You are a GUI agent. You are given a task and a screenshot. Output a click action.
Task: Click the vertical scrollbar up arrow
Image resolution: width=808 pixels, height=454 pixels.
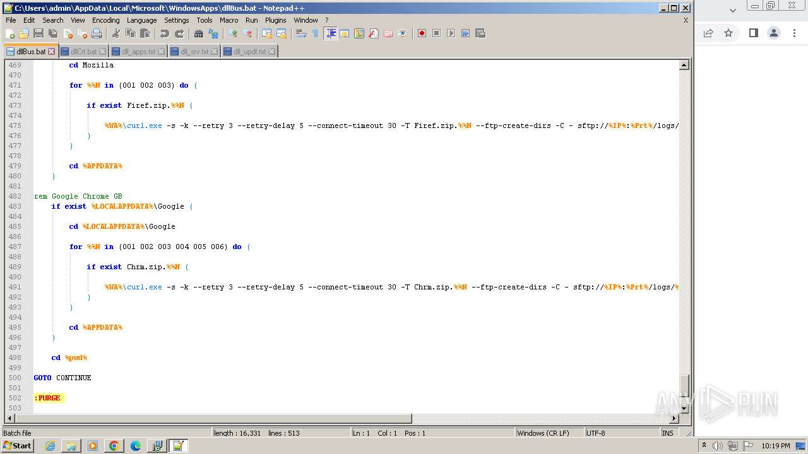tap(684, 65)
